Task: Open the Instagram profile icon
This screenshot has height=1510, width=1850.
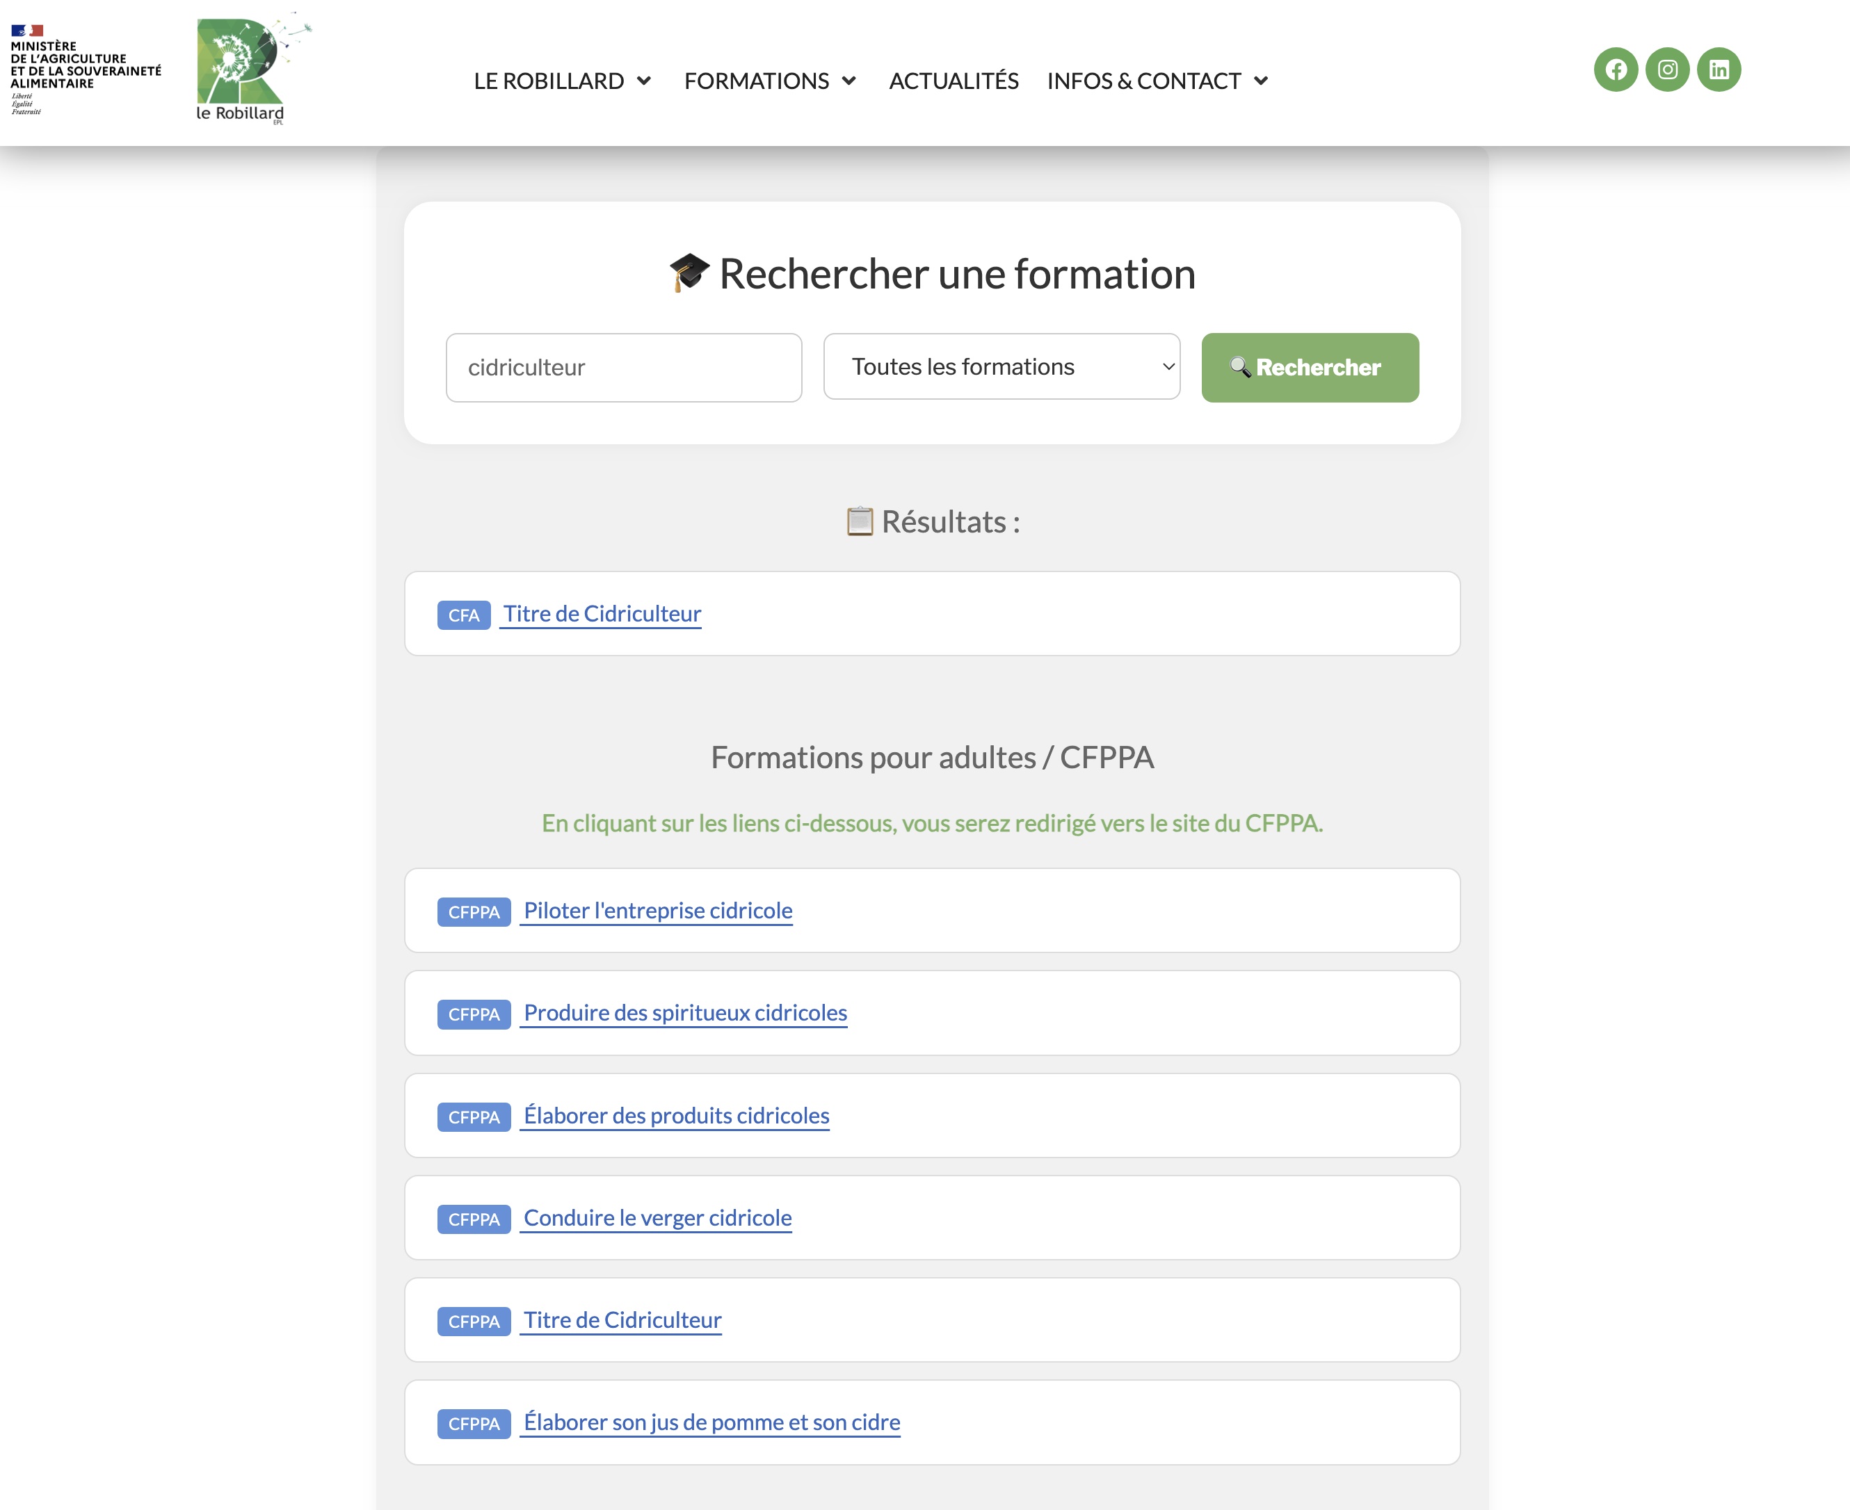Action: [1667, 70]
